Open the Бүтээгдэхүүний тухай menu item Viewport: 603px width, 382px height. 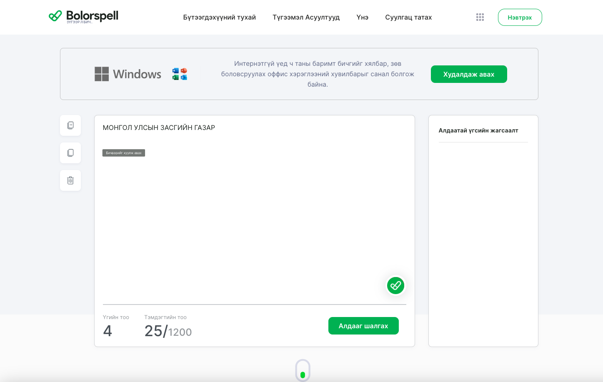tap(219, 17)
